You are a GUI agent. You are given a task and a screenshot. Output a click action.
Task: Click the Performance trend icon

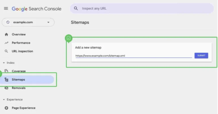[x=7, y=43]
